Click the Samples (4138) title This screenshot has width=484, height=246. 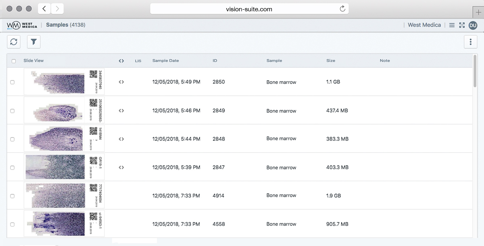[65, 25]
